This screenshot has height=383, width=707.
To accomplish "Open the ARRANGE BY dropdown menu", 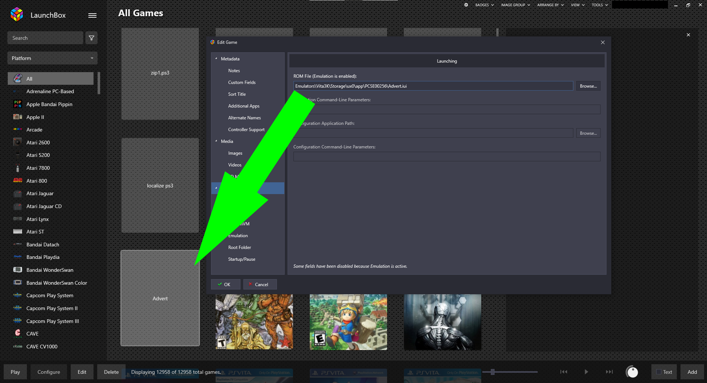I will (551, 5).
